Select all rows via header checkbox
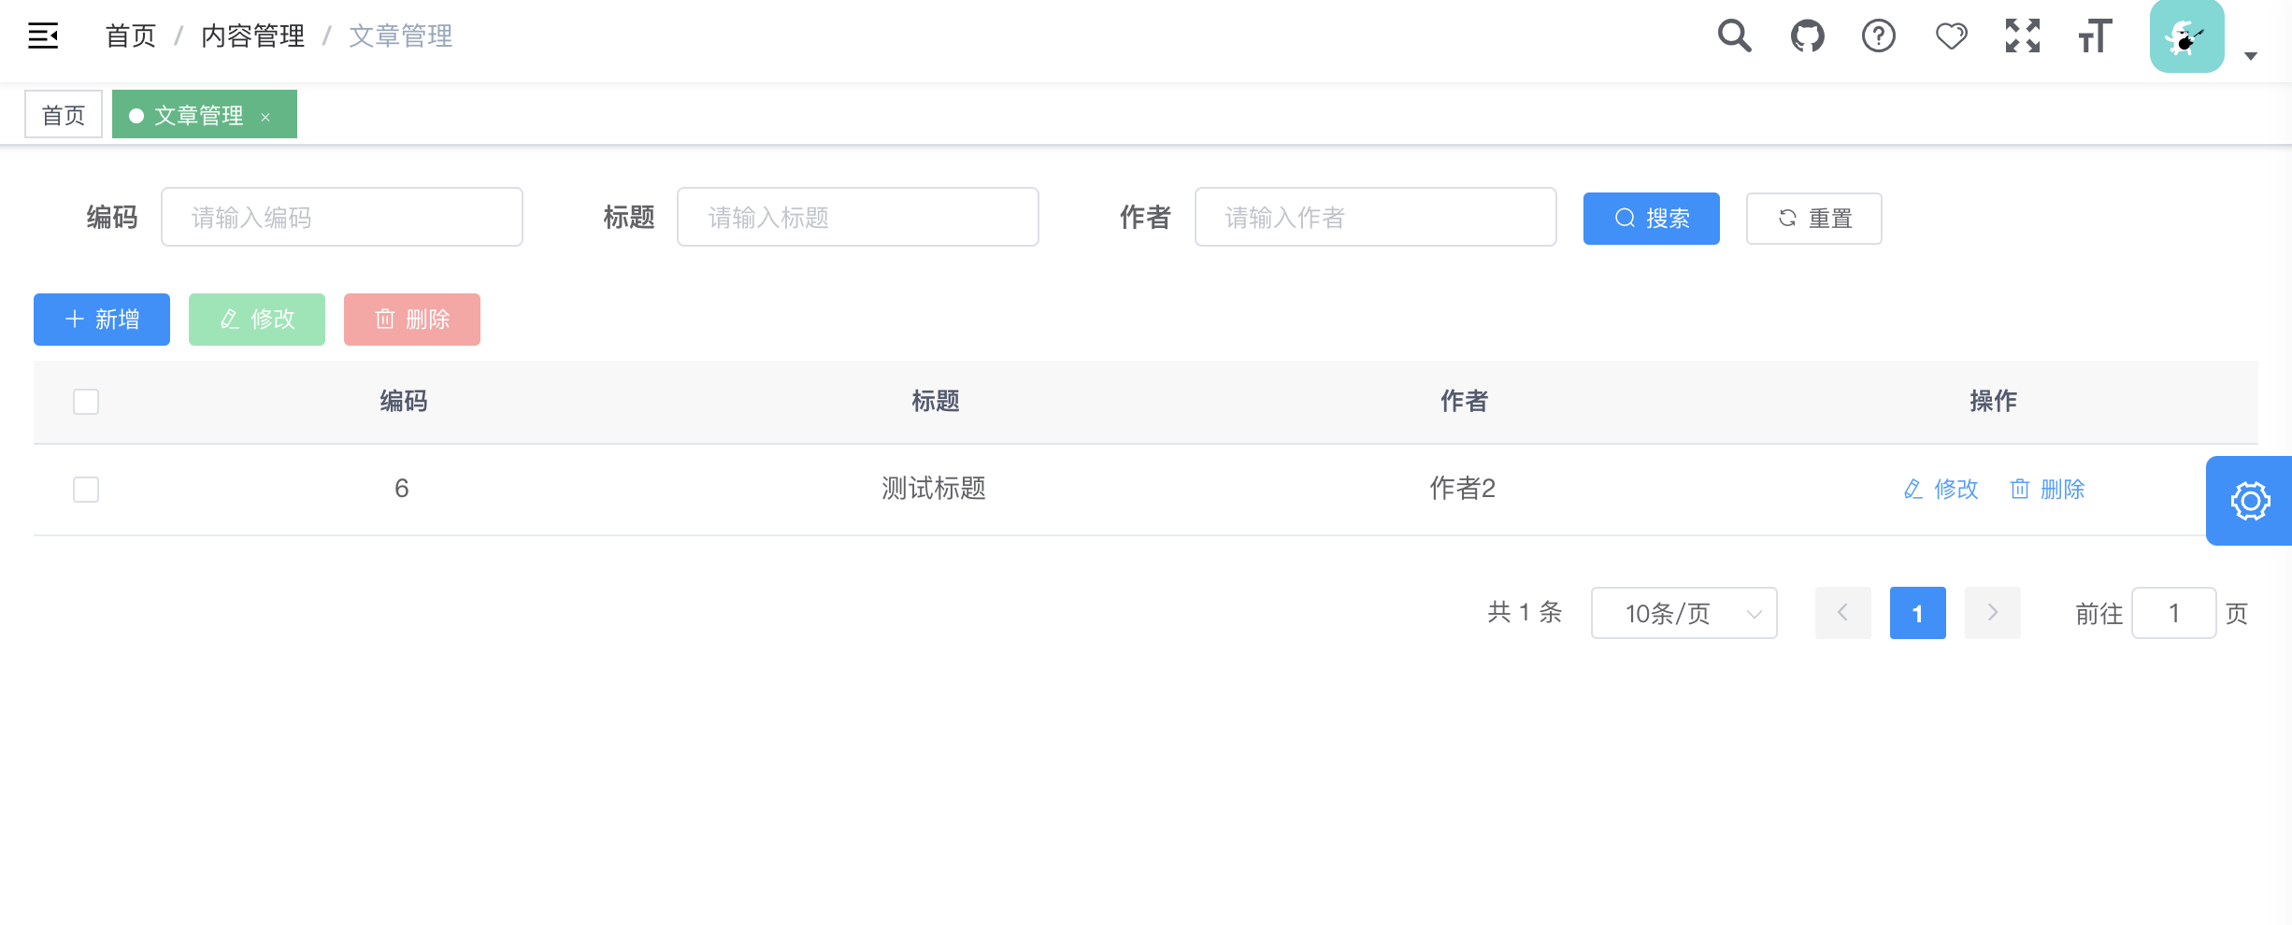This screenshot has height=925, width=2292. [86, 402]
